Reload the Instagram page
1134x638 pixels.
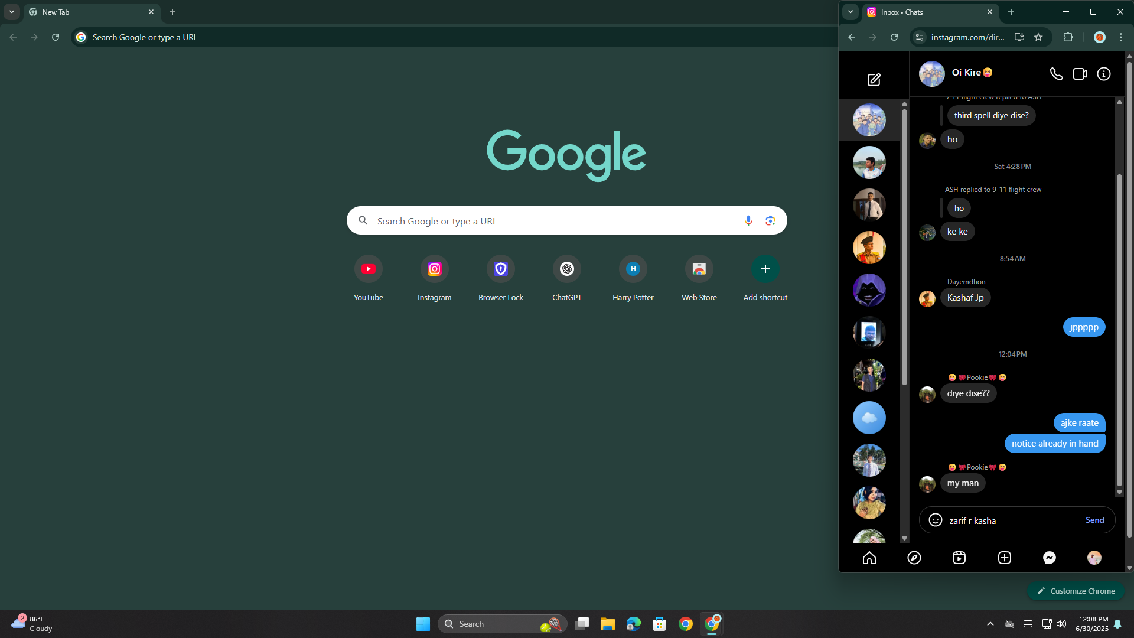(x=894, y=37)
